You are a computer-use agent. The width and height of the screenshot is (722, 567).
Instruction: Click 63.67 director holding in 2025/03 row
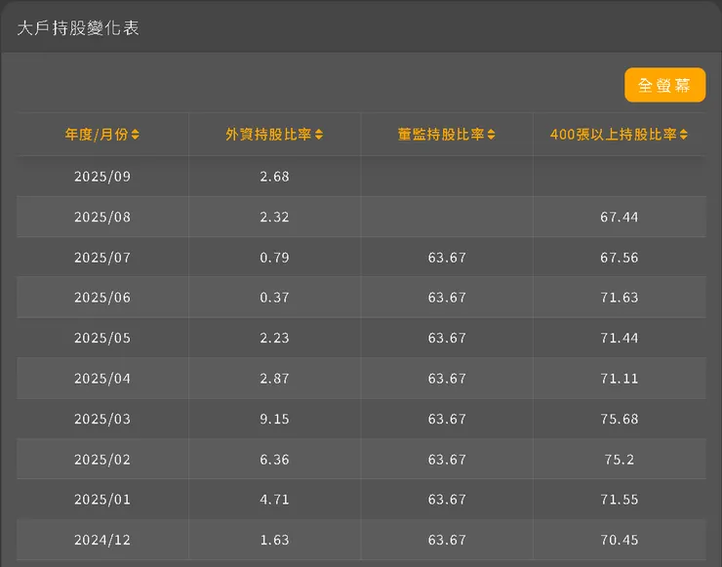447,419
